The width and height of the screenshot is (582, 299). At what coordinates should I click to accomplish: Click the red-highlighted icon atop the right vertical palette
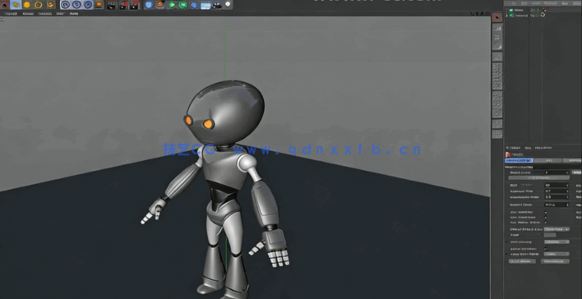coord(497,17)
